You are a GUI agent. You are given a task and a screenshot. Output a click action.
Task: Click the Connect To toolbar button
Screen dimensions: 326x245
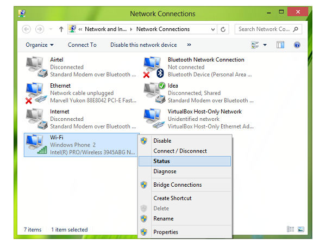coord(82,45)
